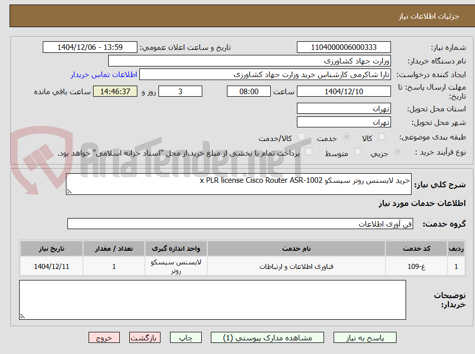The height and width of the screenshot is (354, 475).
Task: Click the نام خدمت column header
Action: 296,249
